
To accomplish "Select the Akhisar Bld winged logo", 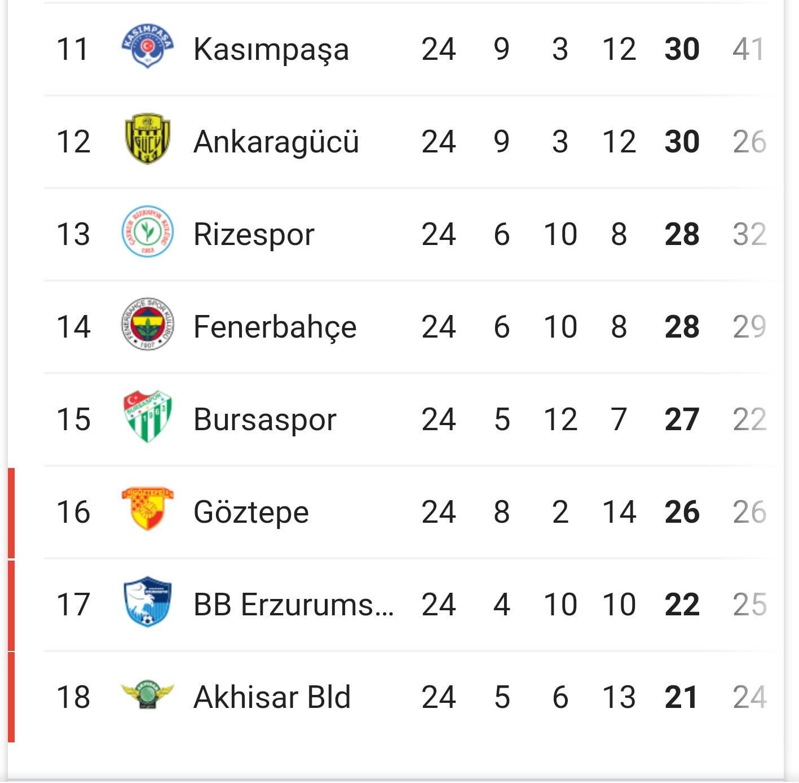I will tap(148, 694).
